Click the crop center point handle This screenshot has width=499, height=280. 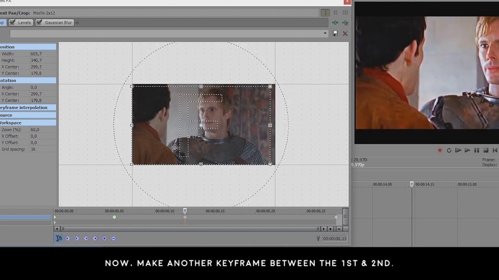pyautogui.click(x=201, y=125)
